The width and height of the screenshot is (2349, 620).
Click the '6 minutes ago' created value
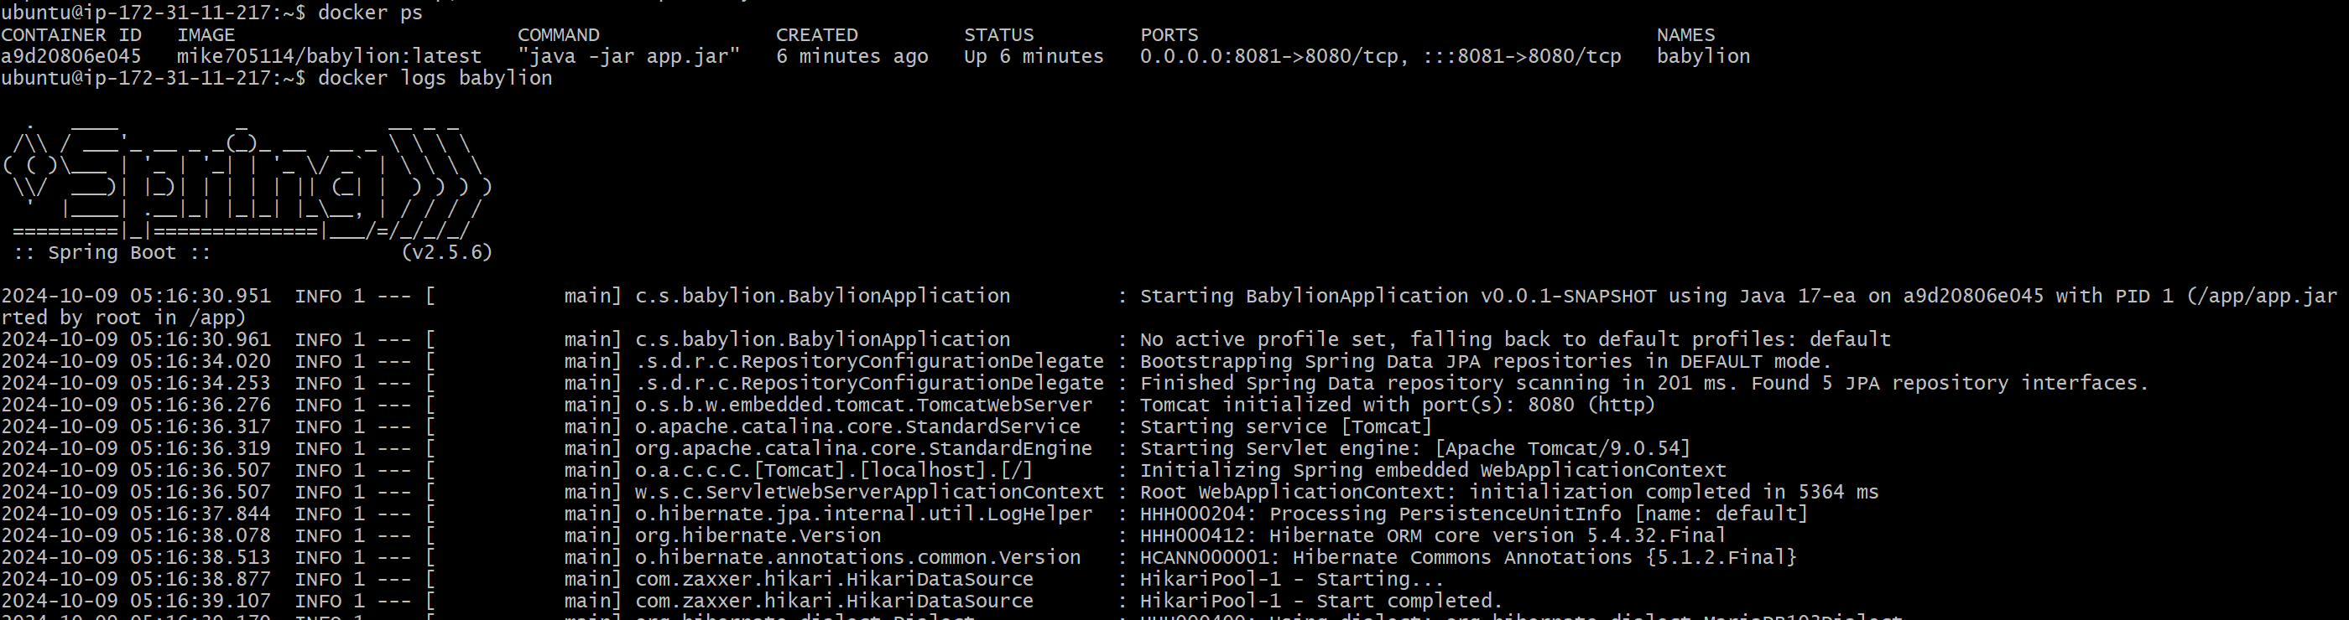click(x=852, y=56)
